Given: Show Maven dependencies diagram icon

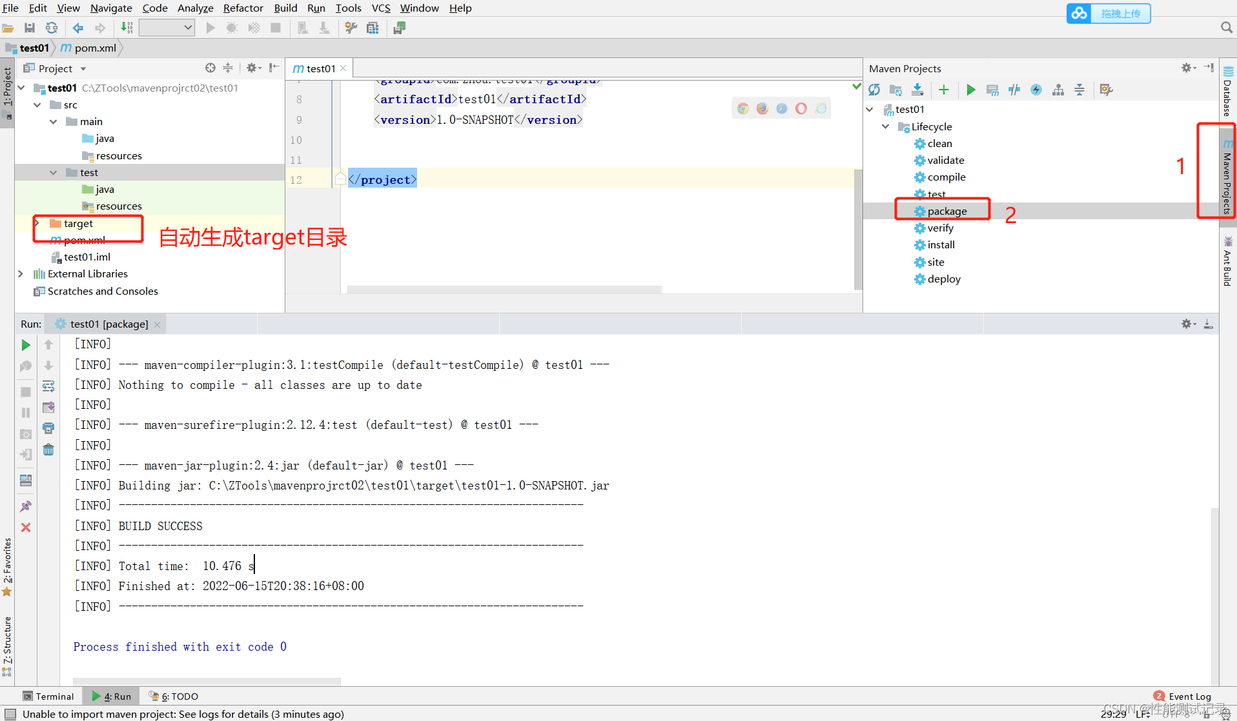Looking at the screenshot, I should pos(1058,90).
